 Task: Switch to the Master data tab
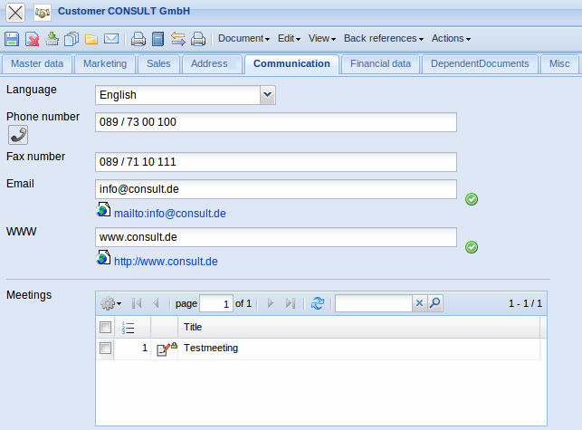(36, 64)
